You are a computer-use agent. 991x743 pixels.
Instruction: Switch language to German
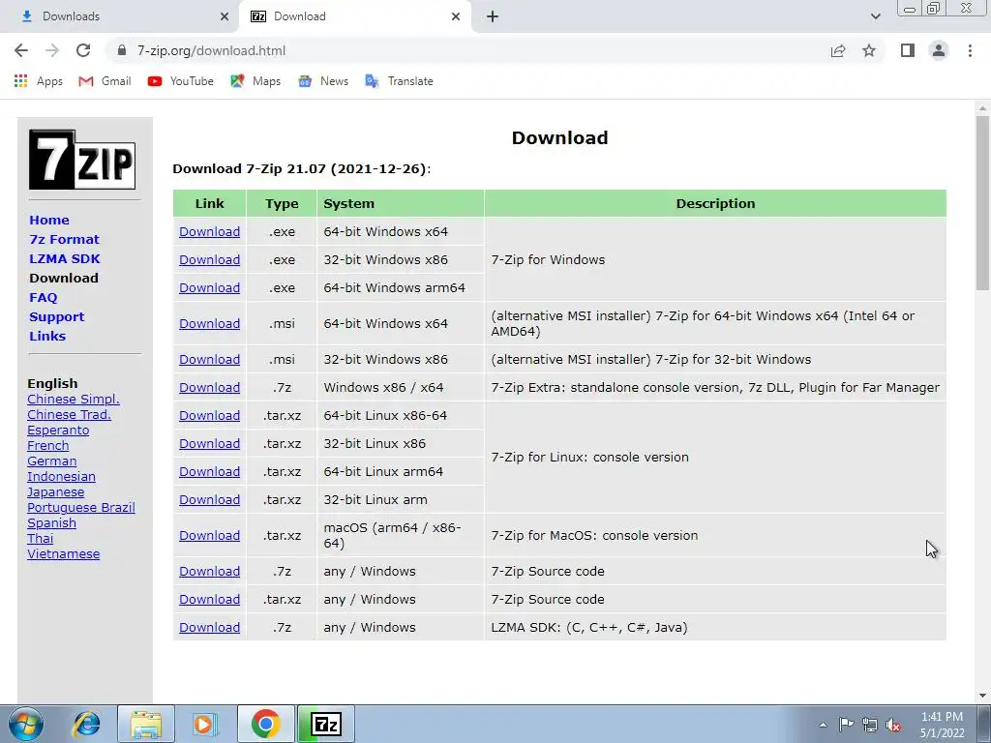(52, 461)
